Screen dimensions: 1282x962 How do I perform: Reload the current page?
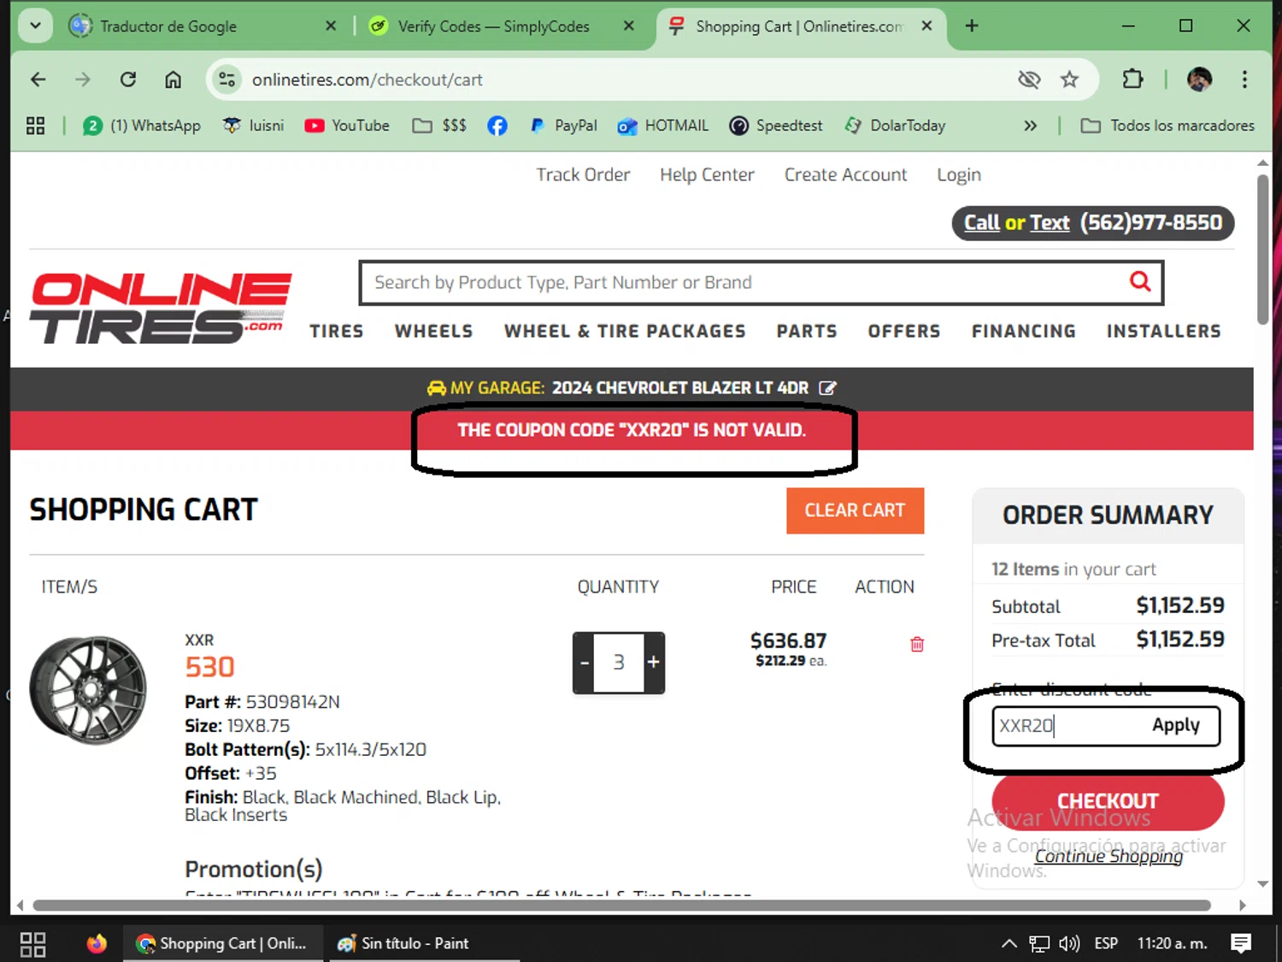click(128, 80)
